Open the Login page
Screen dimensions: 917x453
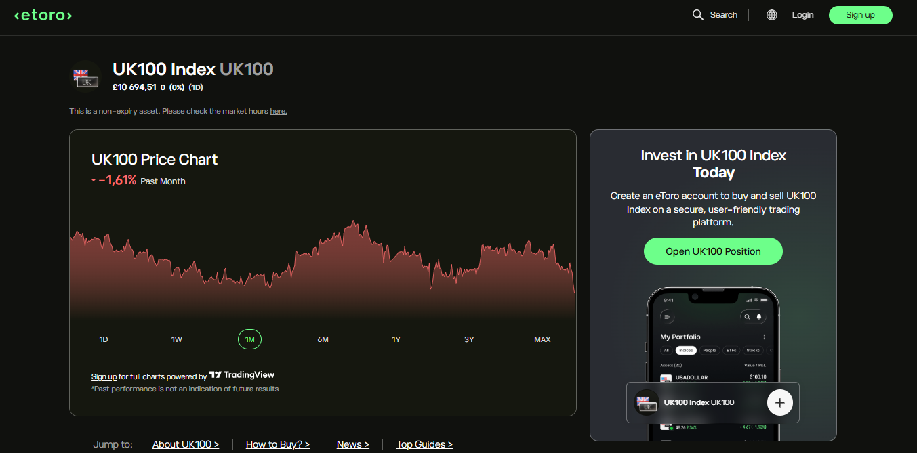[x=802, y=15]
